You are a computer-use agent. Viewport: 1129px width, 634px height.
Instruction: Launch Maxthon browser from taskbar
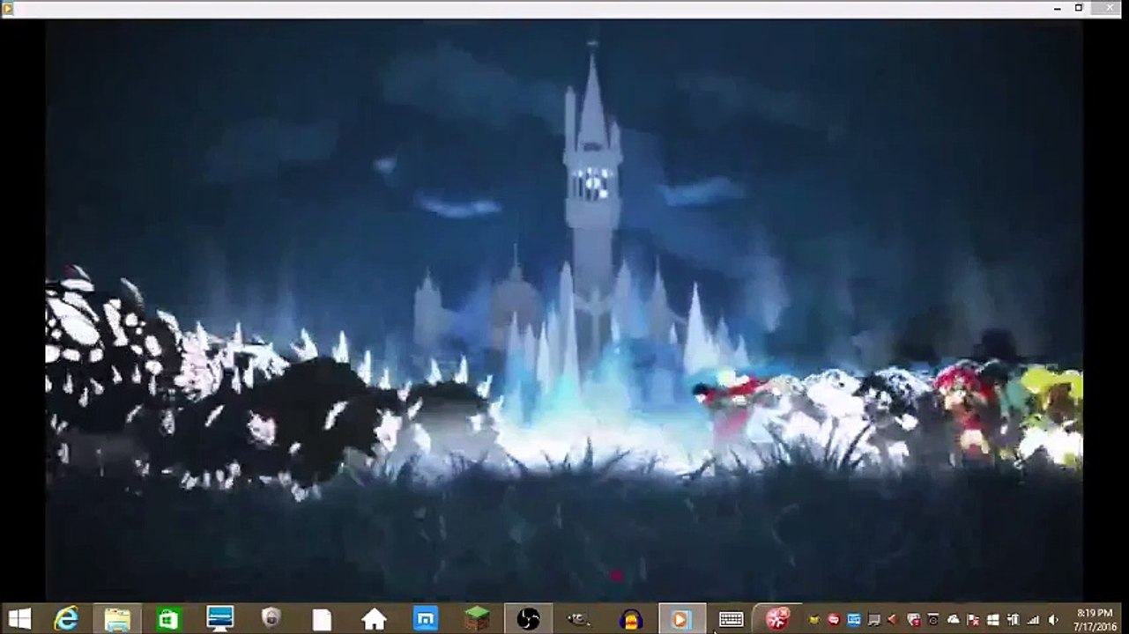(425, 619)
